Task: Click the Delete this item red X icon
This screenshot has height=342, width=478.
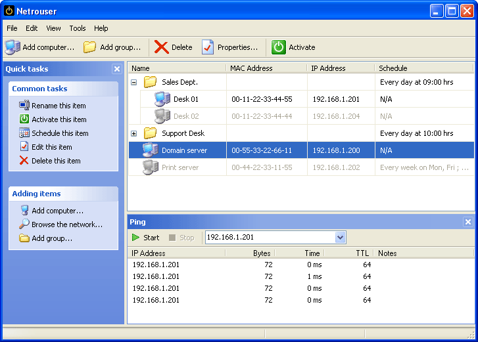Action: pyautogui.click(x=24, y=160)
